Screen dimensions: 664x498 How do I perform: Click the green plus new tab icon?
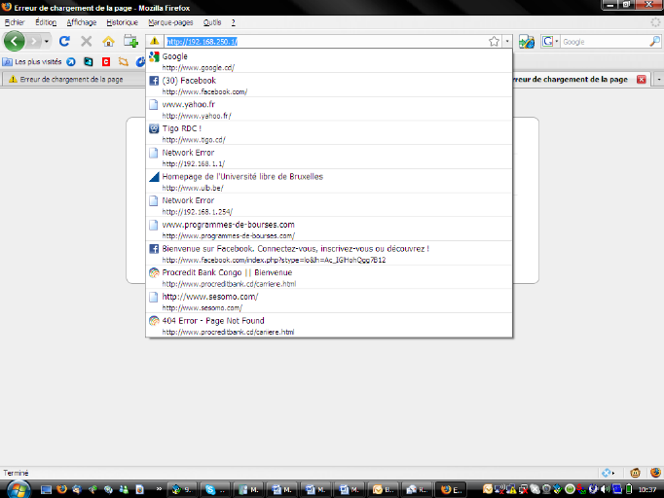[x=130, y=42]
